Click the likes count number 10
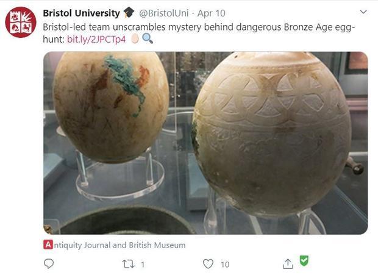This screenshot has height=275, width=378. click(225, 265)
